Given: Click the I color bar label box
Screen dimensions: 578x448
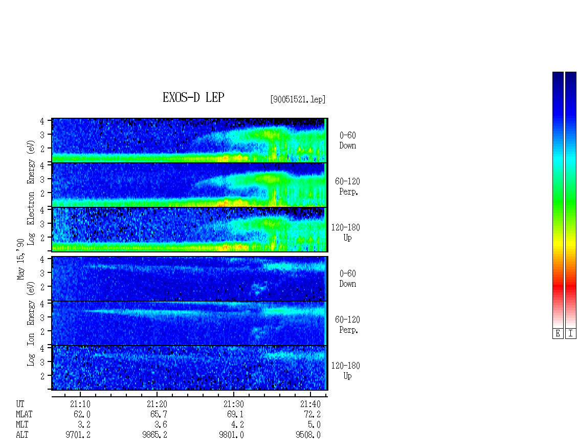Looking at the screenshot, I should pyautogui.click(x=571, y=334).
